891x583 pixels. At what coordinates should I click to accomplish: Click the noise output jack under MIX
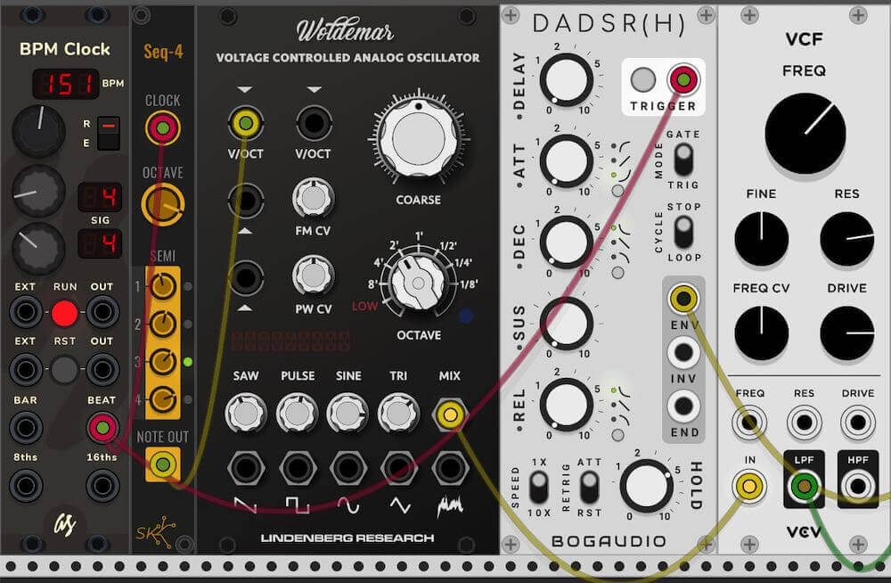[x=450, y=467]
